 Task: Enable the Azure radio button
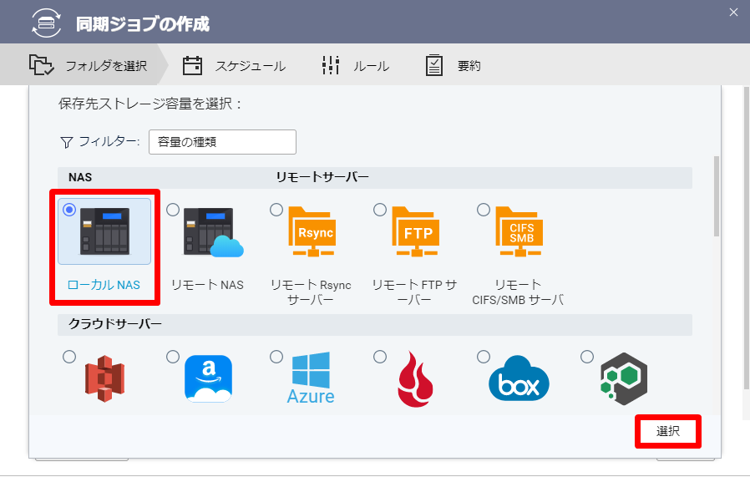pyautogui.click(x=276, y=357)
